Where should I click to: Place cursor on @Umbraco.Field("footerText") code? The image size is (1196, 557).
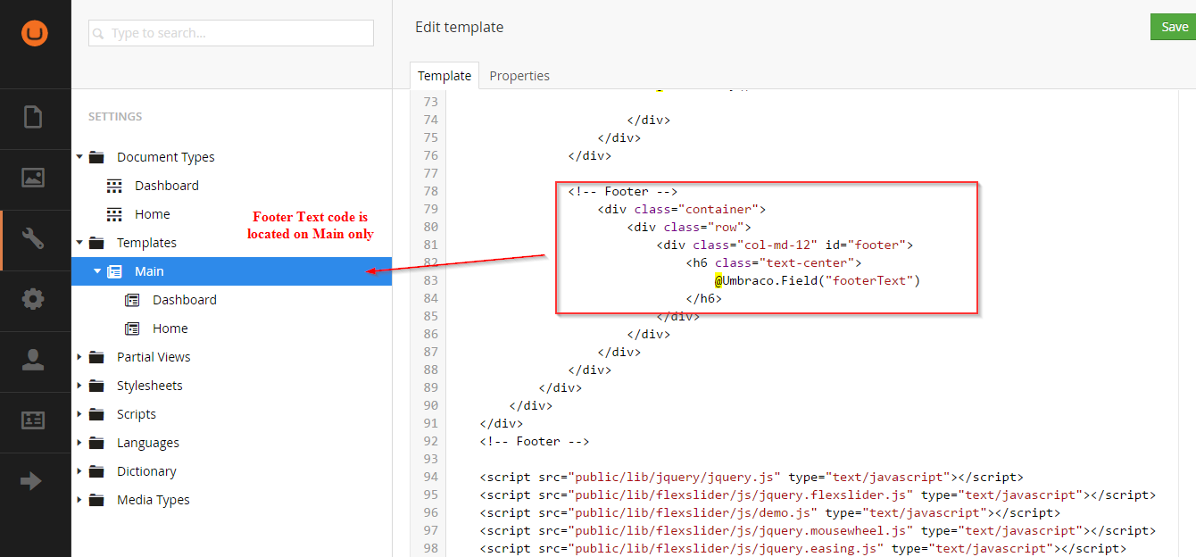click(x=817, y=280)
